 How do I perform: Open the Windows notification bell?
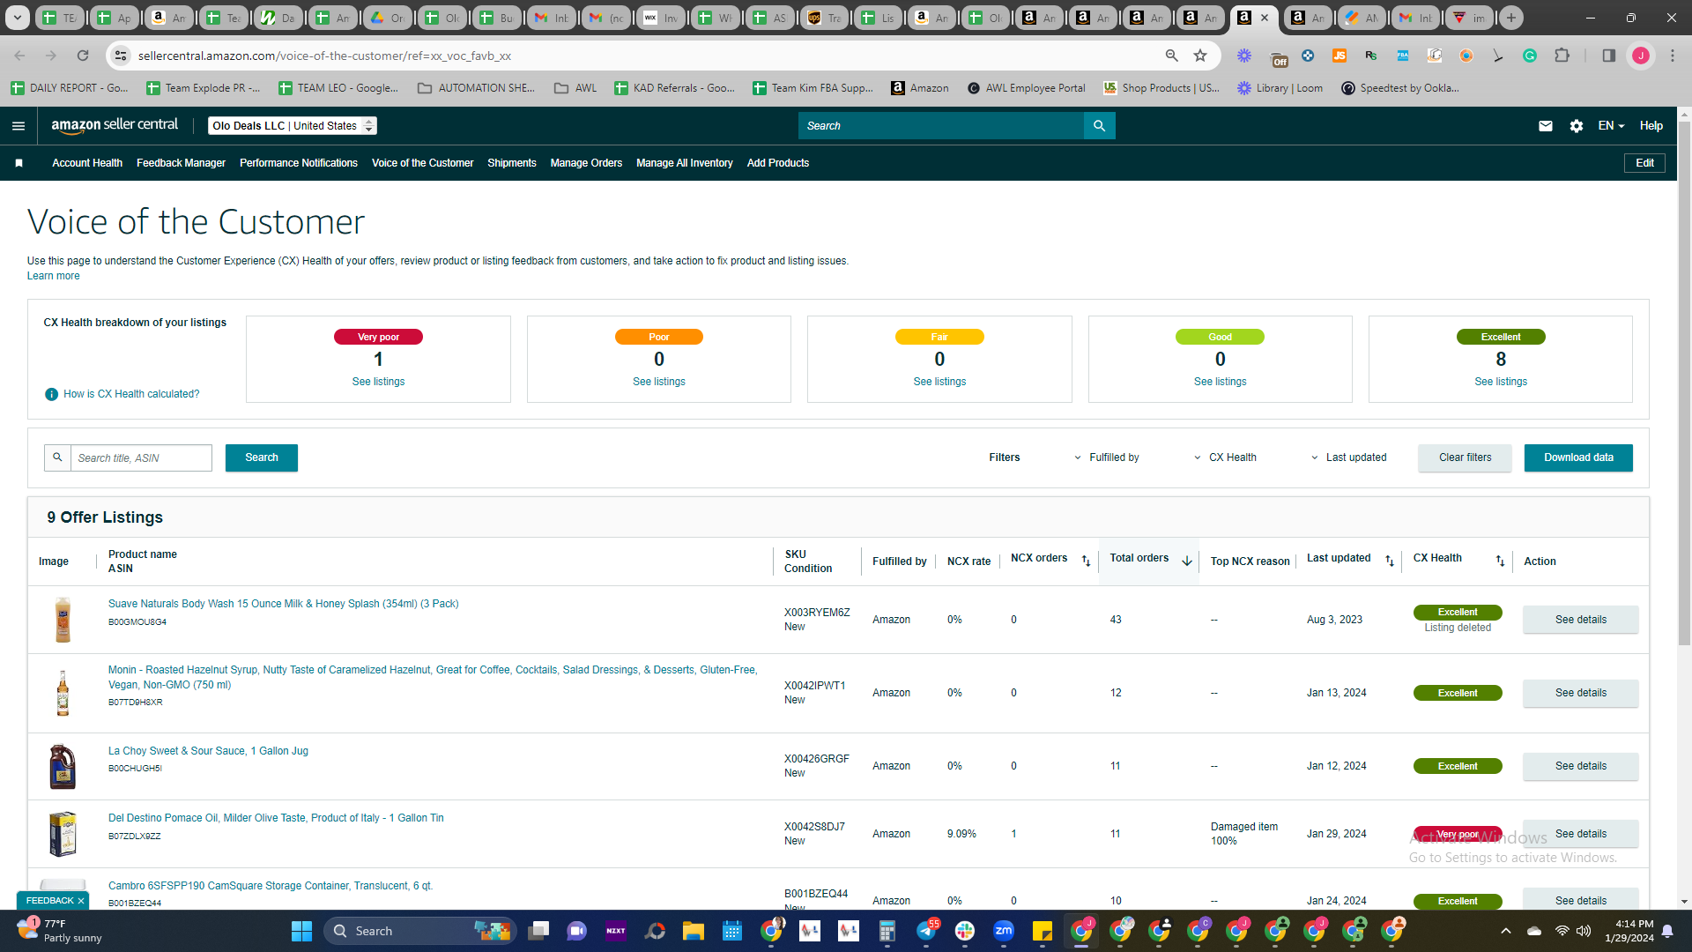(1667, 931)
